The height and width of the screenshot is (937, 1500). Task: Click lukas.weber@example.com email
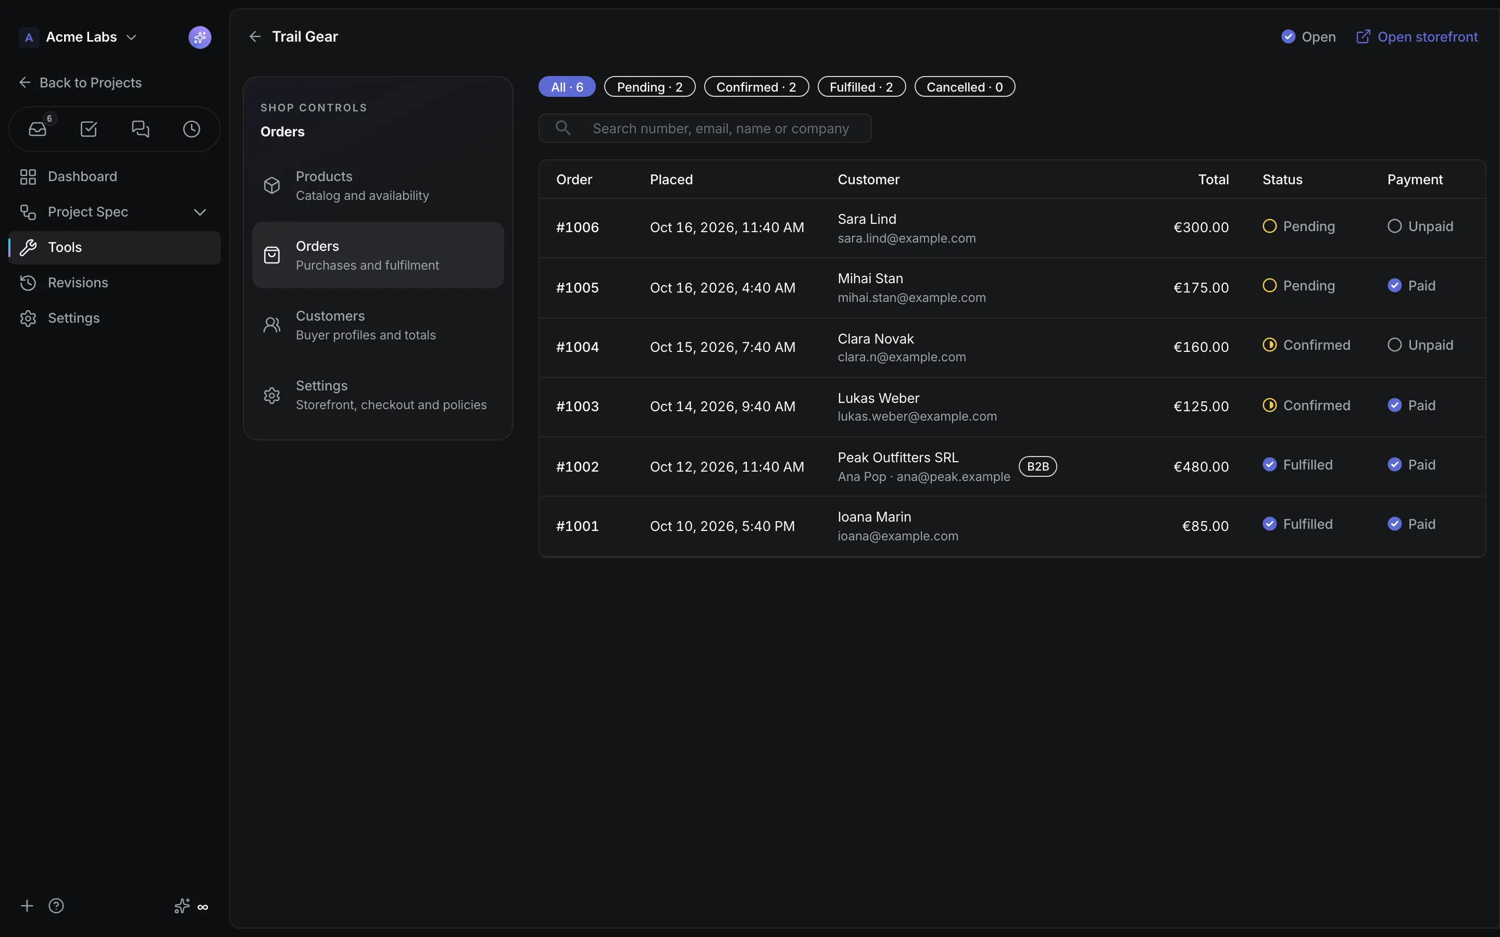(917, 416)
